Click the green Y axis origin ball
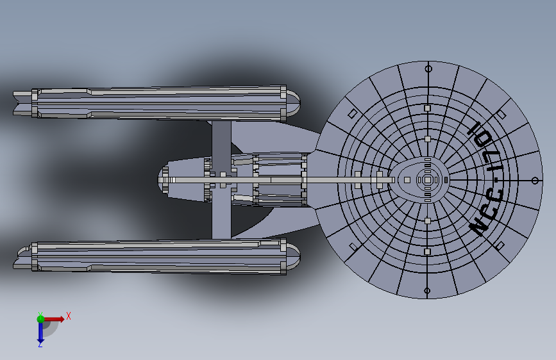The image size is (556, 360). point(40,319)
